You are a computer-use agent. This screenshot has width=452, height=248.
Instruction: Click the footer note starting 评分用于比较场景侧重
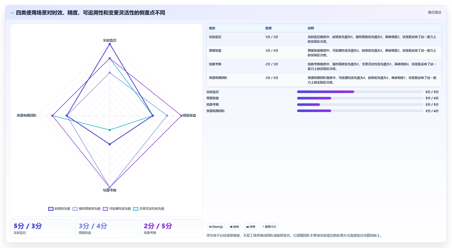(295, 235)
